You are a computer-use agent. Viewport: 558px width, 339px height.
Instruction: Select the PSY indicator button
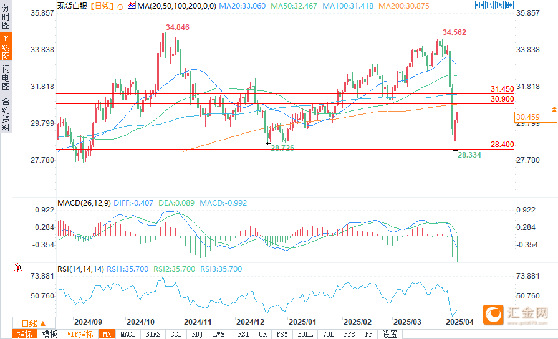tap(282, 334)
